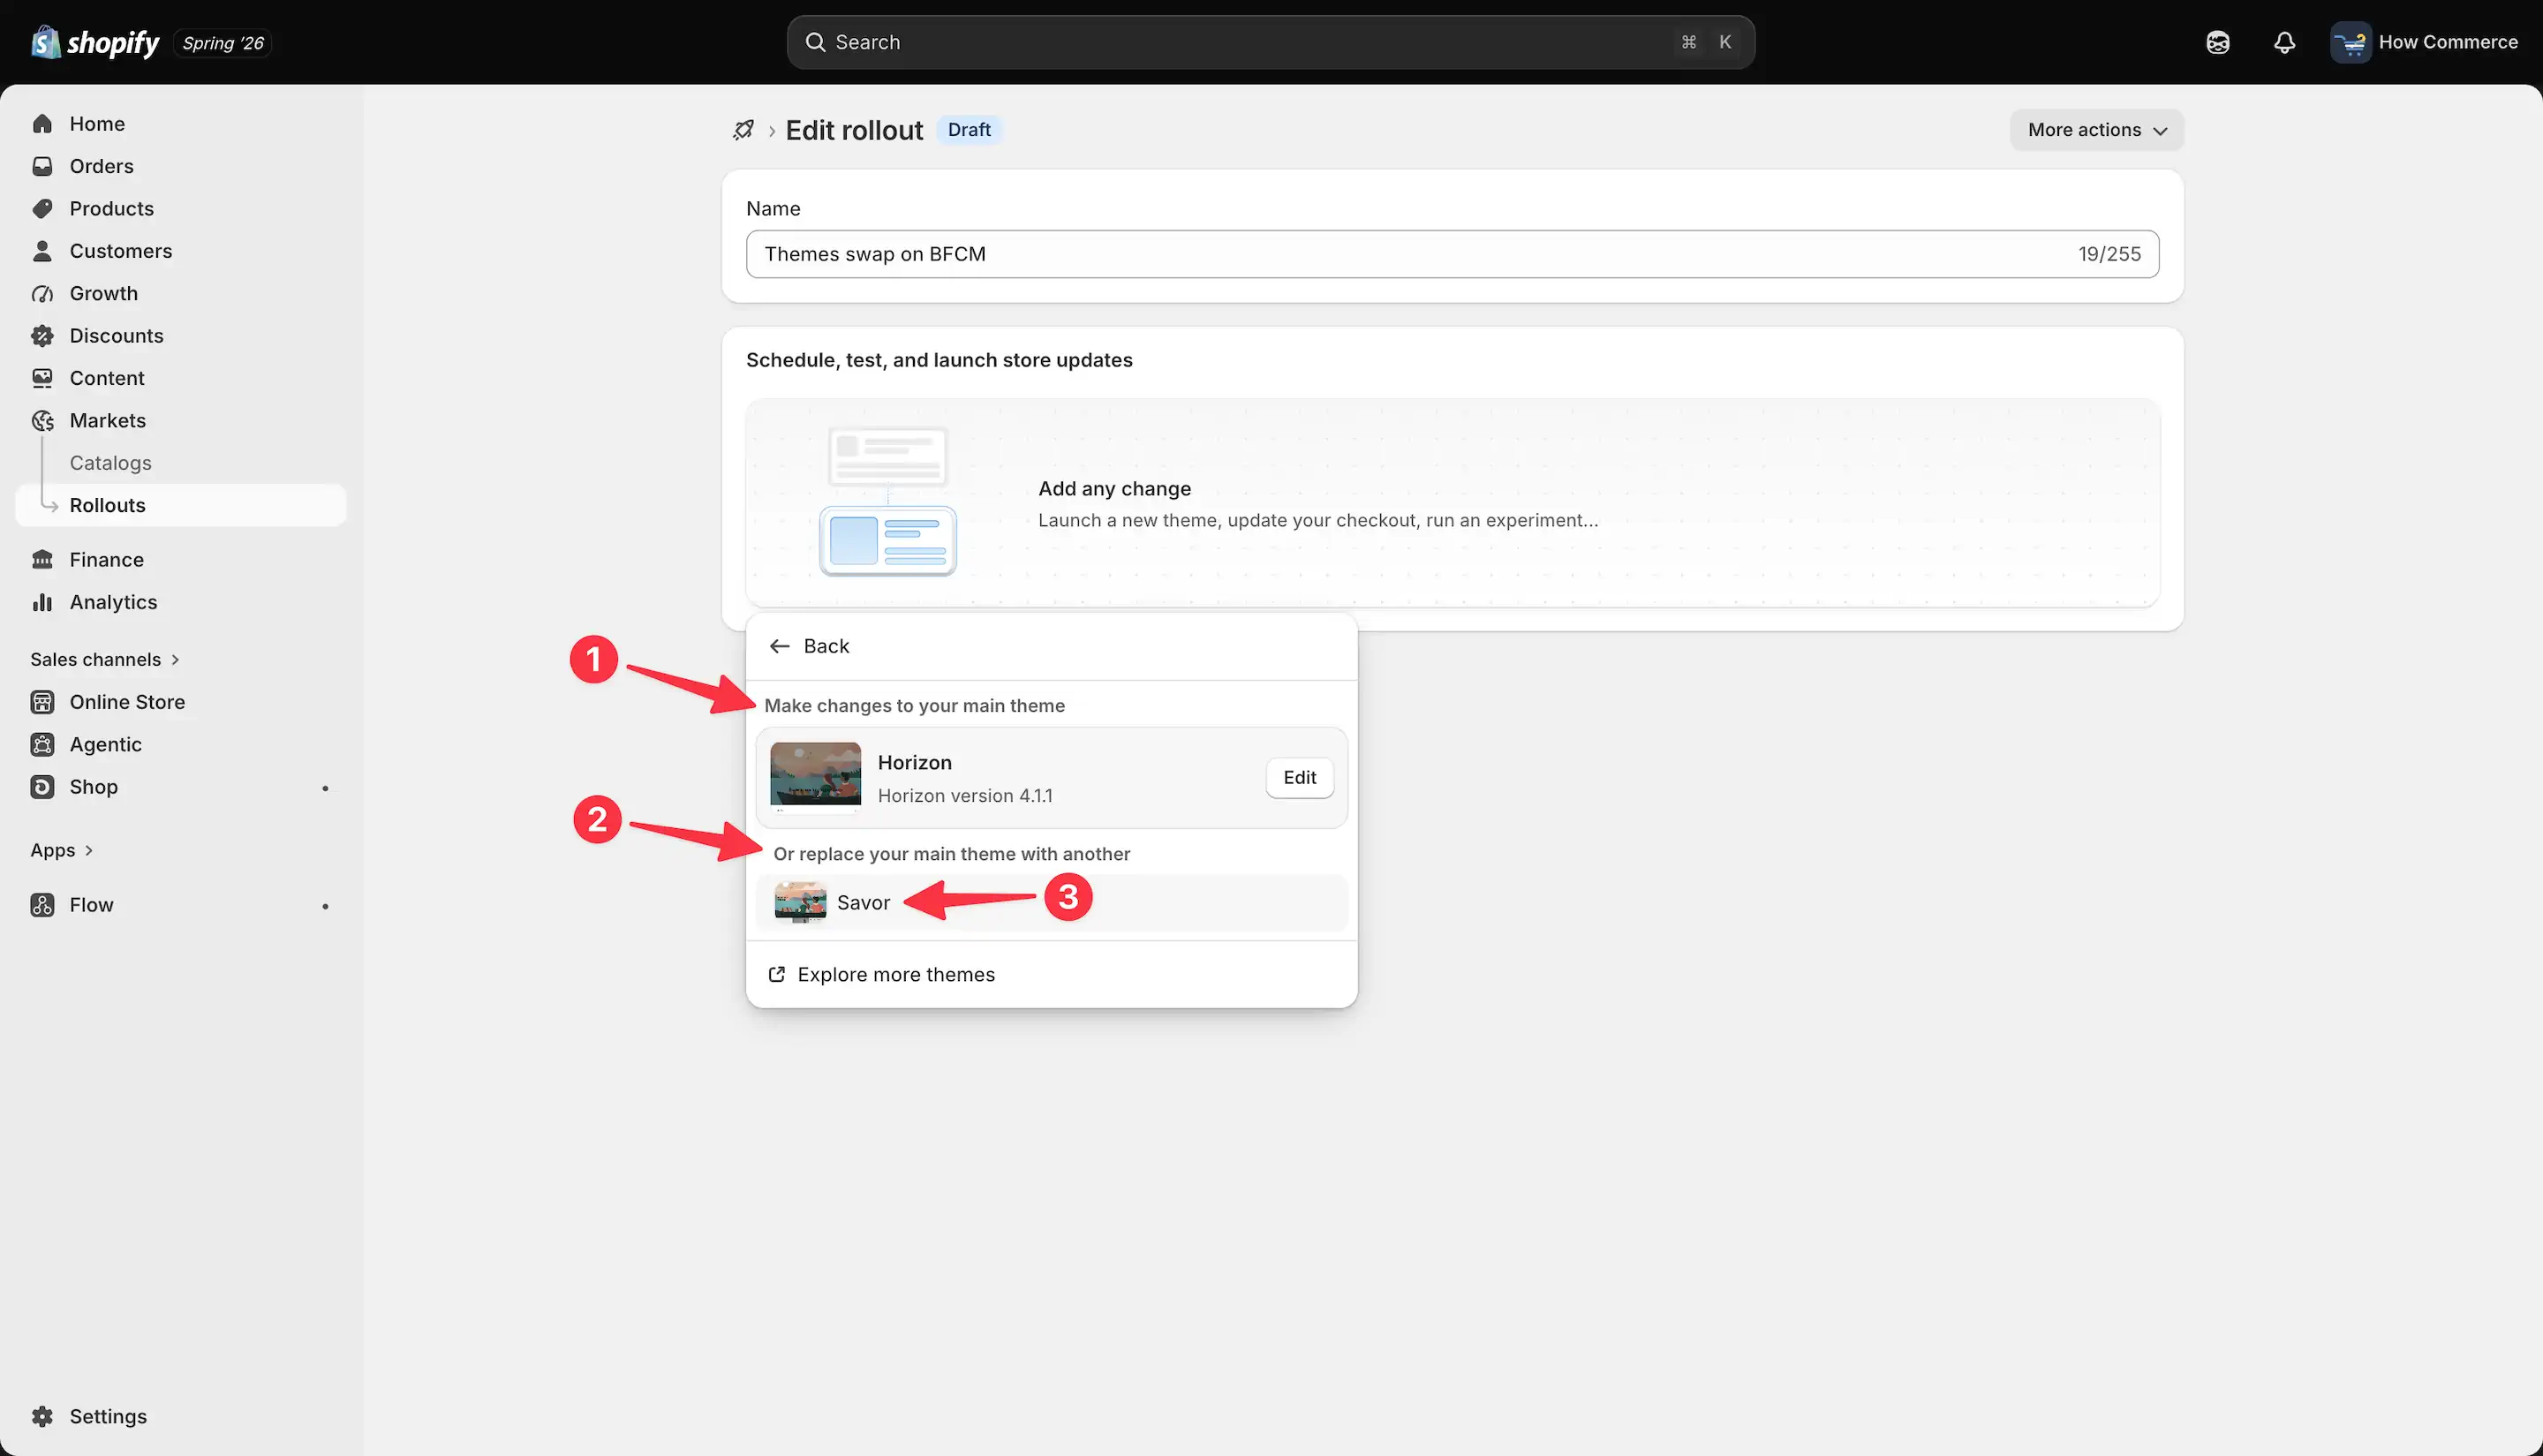Click the rollouts rocket breadcrumb icon
2543x1456 pixels.
(743, 130)
